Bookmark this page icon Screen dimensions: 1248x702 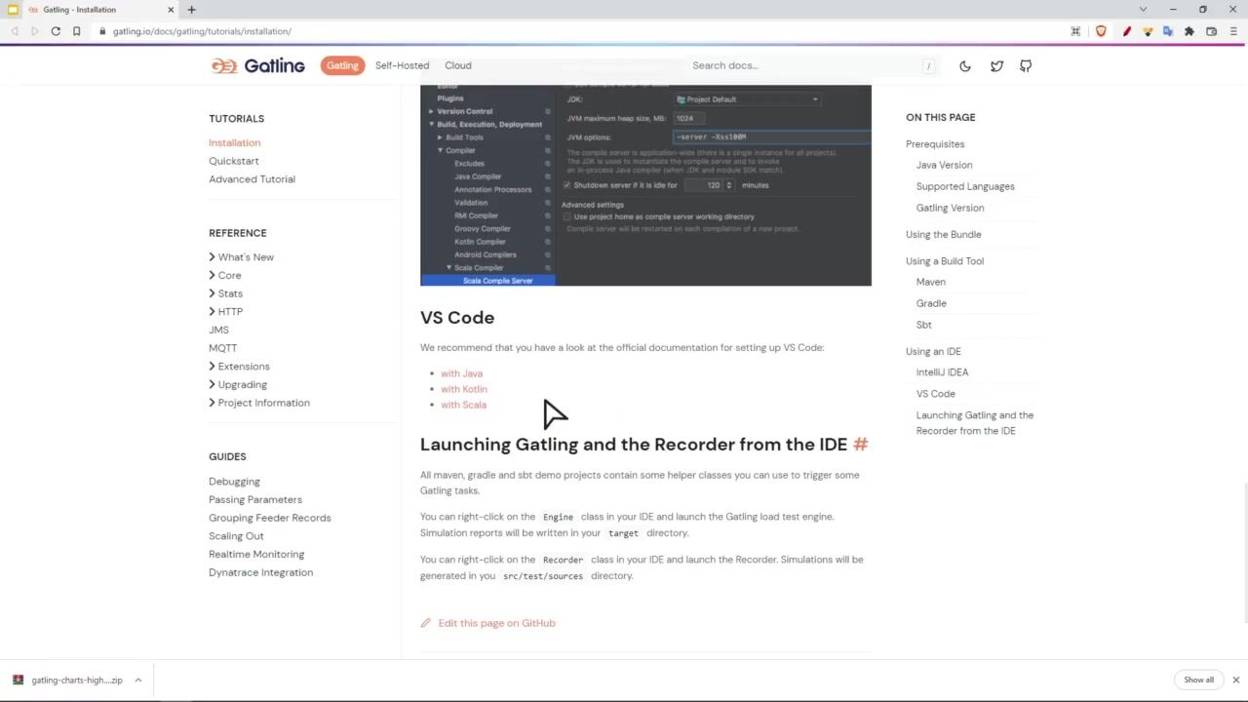point(76,31)
